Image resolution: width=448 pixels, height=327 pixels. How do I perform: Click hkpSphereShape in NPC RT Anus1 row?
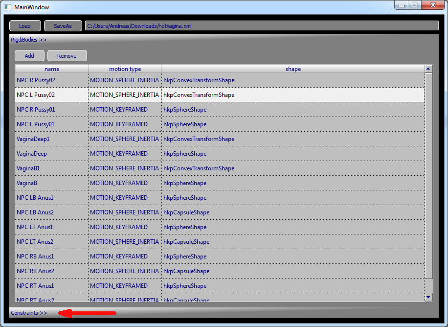[x=185, y=286]
